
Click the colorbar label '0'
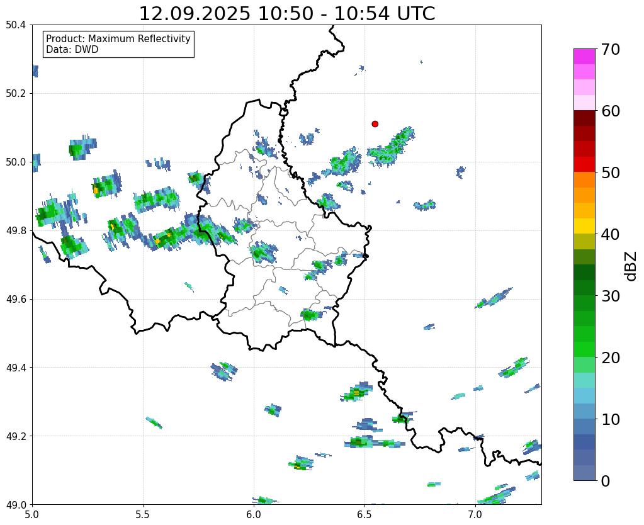coord(606,481)
